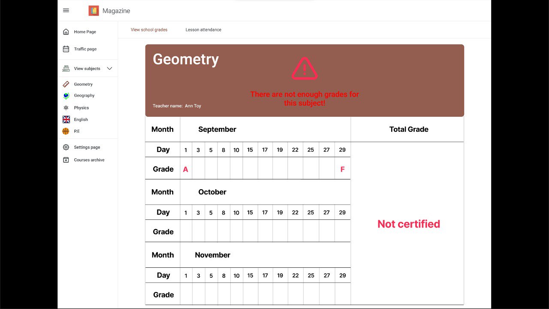Click the Geometry ruler icon
Viewport: 549px width, 309px height.
pyautogui.click(x=66, y=84)
